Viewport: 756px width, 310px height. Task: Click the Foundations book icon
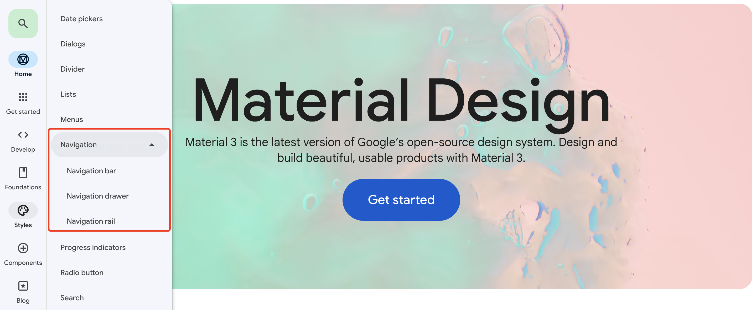[23, 173]
